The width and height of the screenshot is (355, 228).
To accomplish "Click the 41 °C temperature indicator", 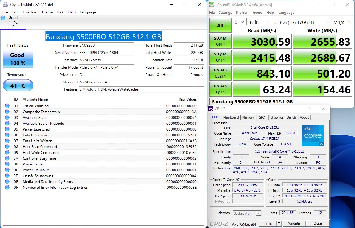I will coord(18,85).
